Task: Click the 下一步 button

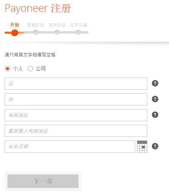Action: click(x=43, y=181)
